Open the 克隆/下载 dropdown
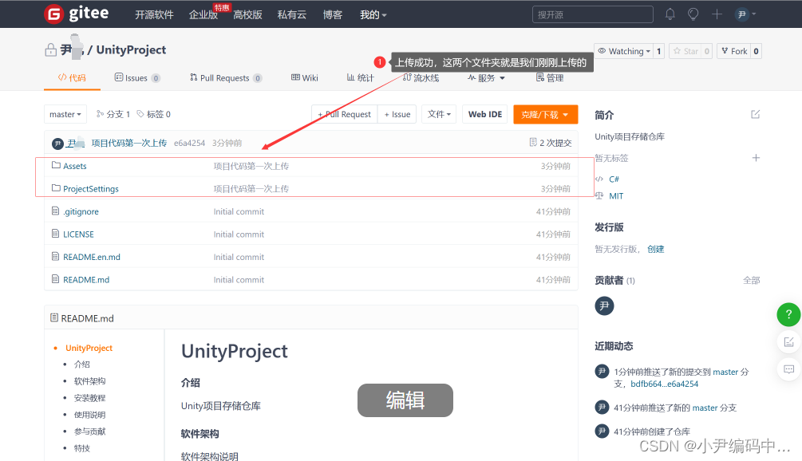The width and height of the screenshot is (802, 461). [545, 114]
